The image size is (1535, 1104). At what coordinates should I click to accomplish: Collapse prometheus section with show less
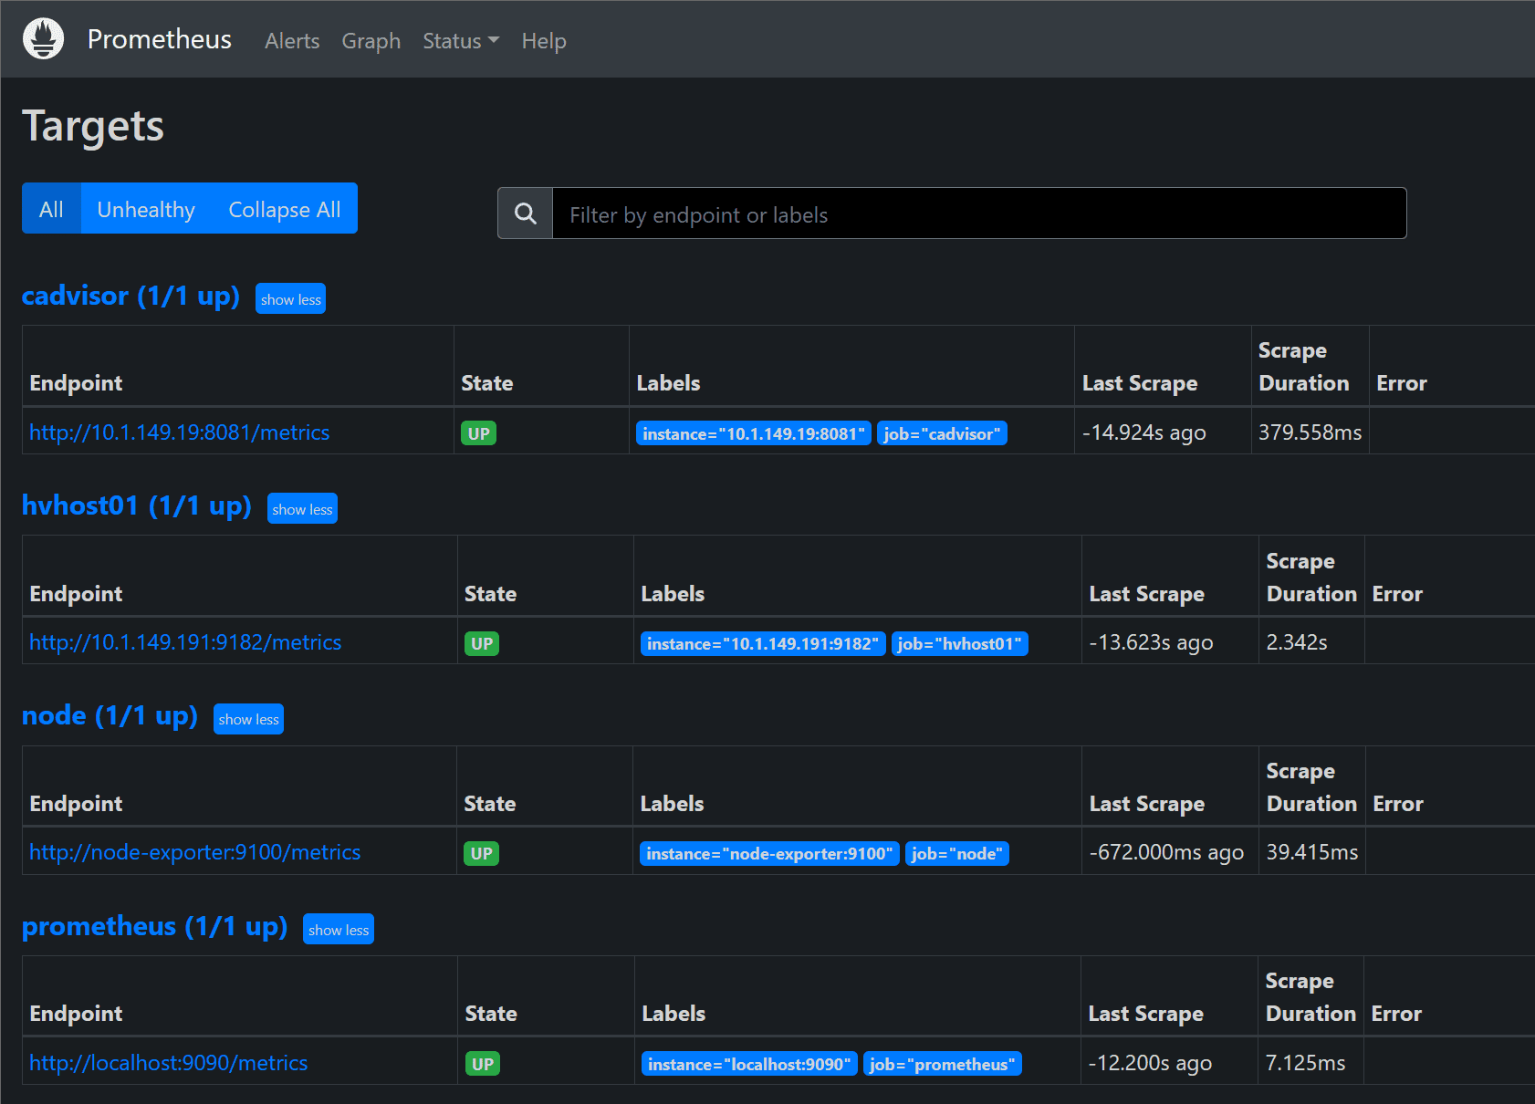(338, 930)
